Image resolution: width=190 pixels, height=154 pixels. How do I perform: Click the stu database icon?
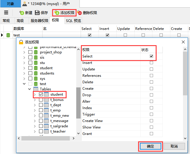tap(36, 63)
